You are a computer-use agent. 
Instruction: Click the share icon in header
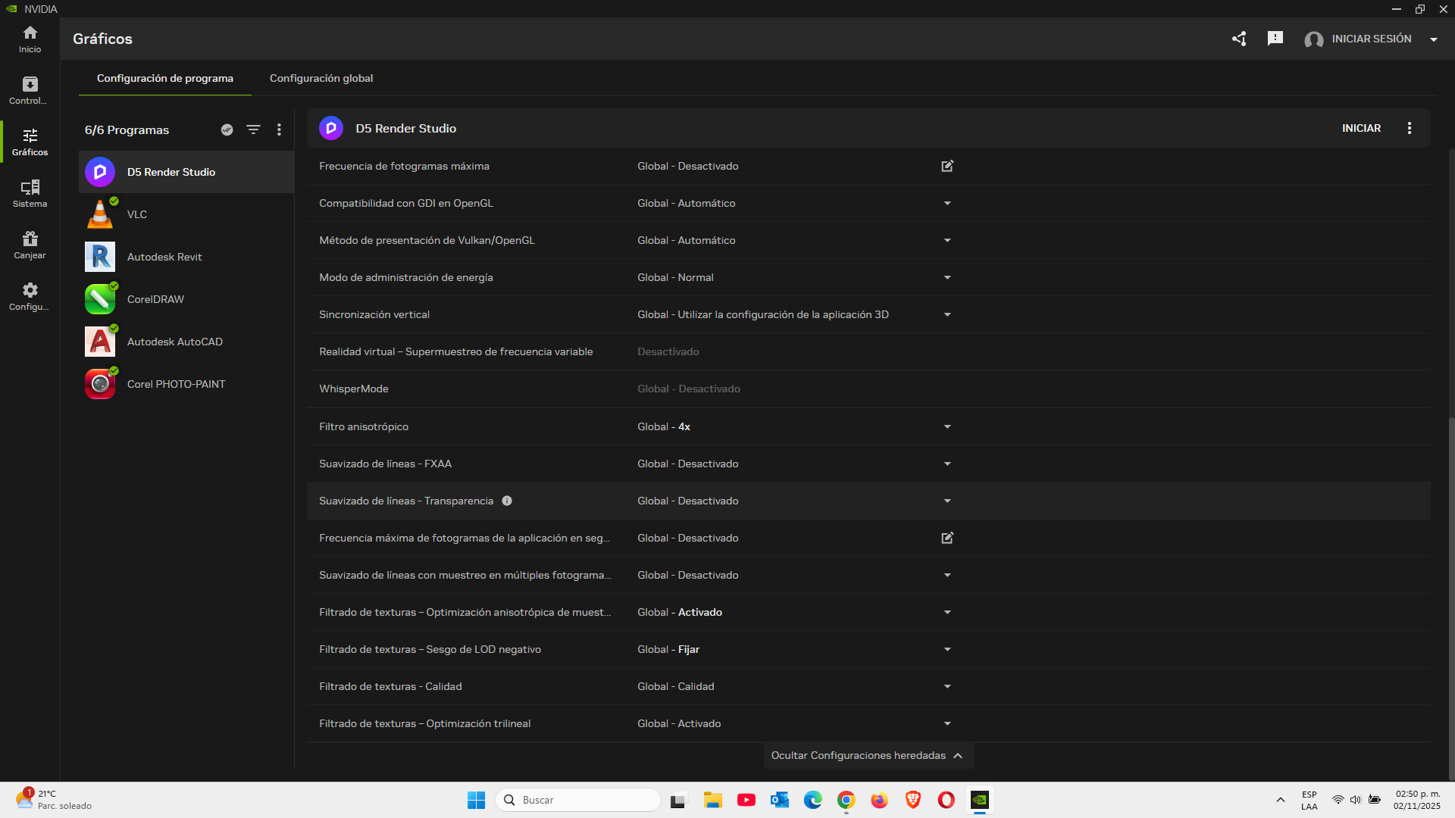(1239, 39)
